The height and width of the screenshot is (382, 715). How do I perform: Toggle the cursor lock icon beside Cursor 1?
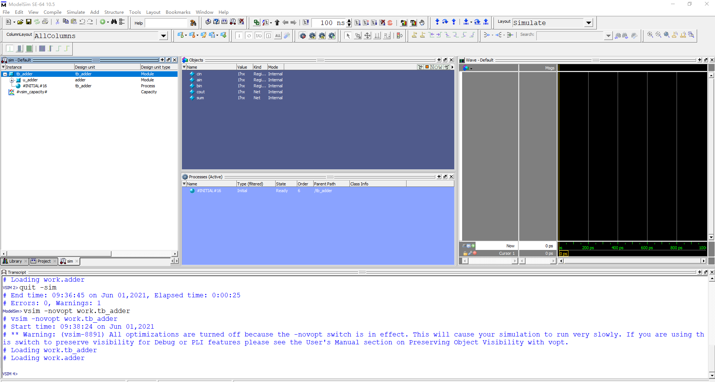point(465,253)
